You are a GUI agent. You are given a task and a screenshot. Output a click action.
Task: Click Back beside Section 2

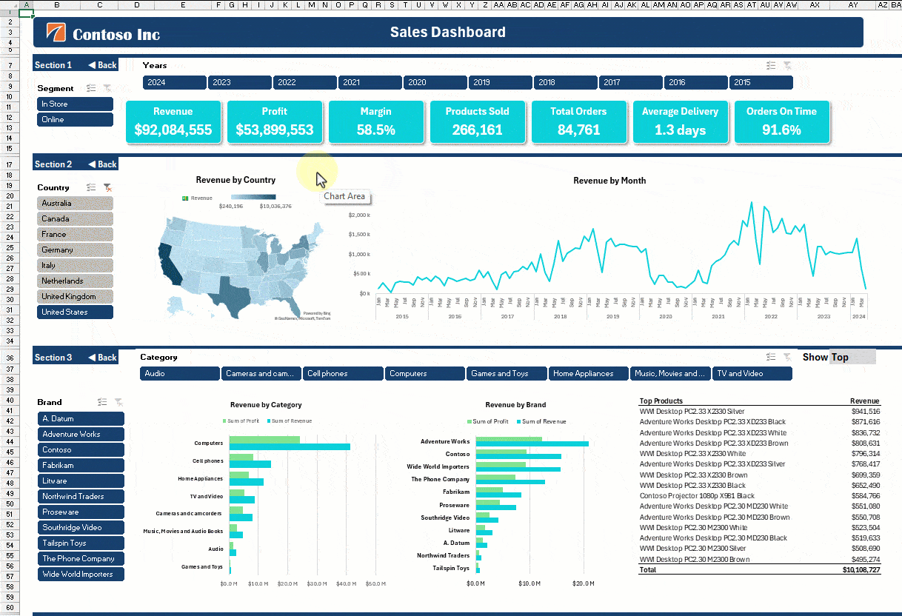point(102,164)
